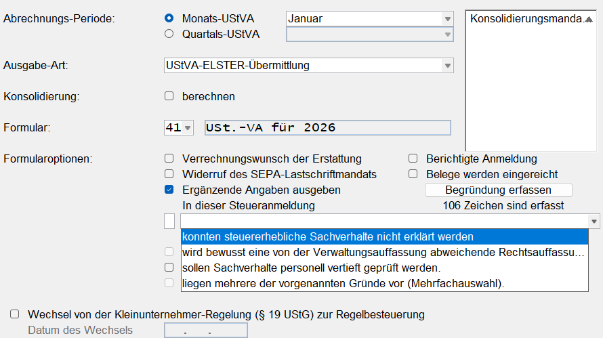Select 'wird bewusst eine von der Verwaltungsauffassung' entry
Viewport: 603px width, 338px height.
(x=383, y=253)
